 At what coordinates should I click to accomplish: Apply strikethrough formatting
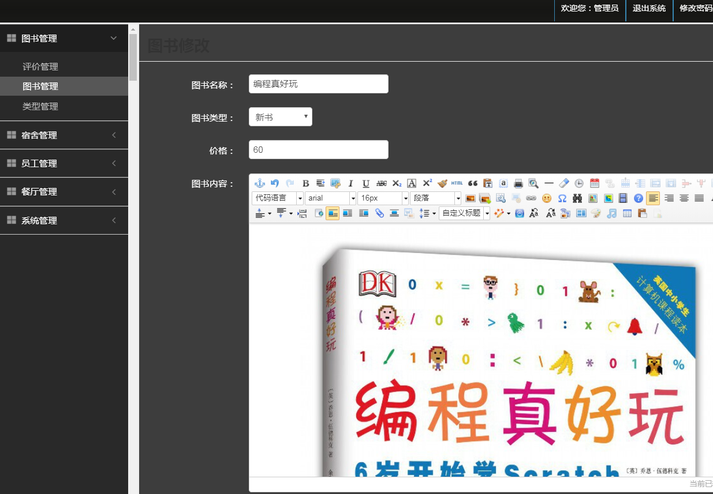pyautogui.click(x=382, y=183)
